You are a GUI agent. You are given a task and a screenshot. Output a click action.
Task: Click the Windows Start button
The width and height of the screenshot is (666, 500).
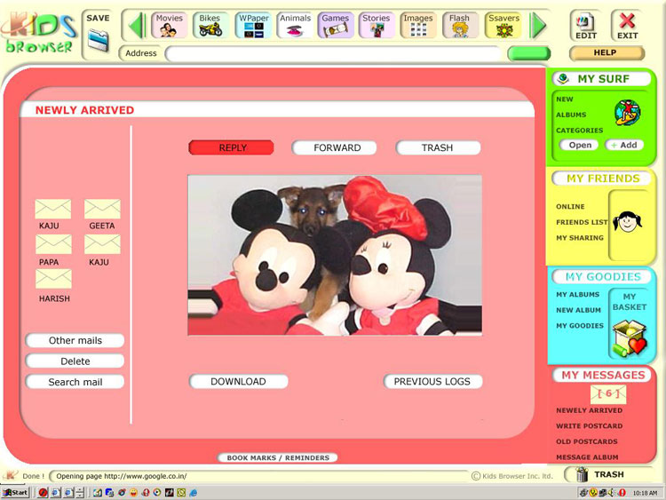[x=15, y=492]
